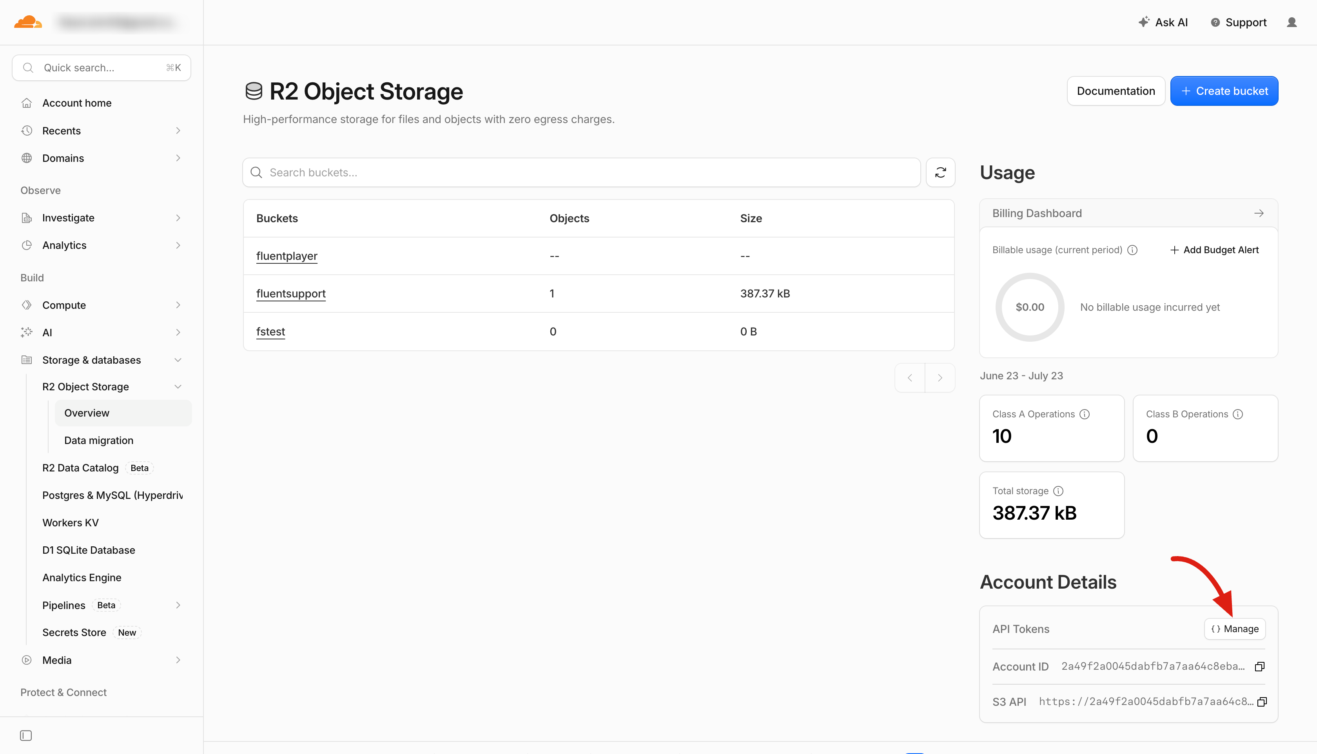Collapse Storage & databases chevron
Screen dimensions: 1317x754
178,360
